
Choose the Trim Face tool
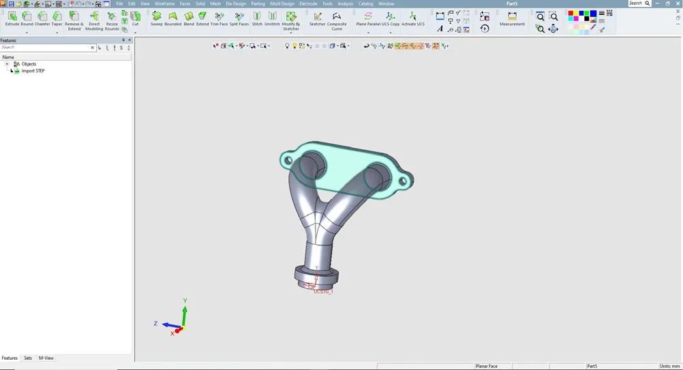point(219,18)
